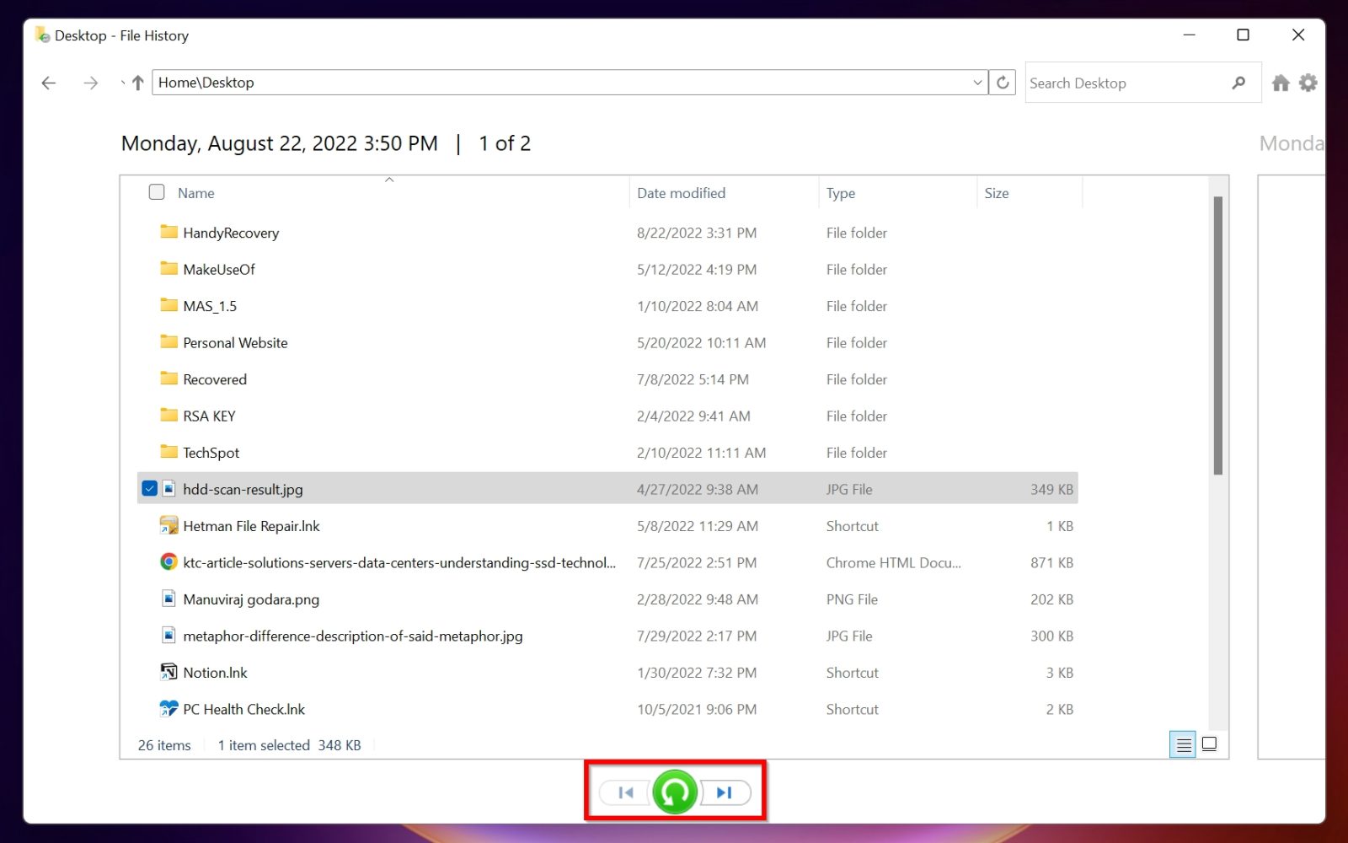Viewport: 1348px width, 843px height.
Task: Sort files by Date modified
Action: tap(681, 192)
